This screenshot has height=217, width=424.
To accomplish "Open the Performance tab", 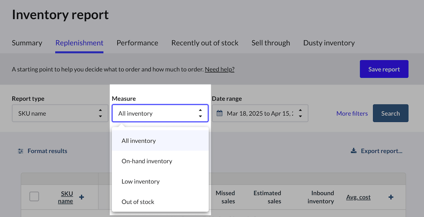I will coord(137,43).
